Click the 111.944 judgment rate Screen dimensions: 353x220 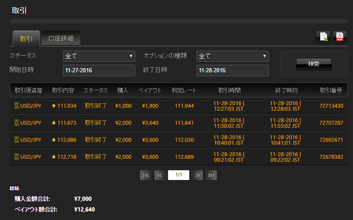(x=184, y=106)
